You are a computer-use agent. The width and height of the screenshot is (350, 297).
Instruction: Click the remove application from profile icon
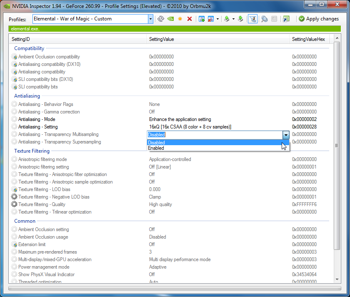pyautogui.click(x=211, y=19)
